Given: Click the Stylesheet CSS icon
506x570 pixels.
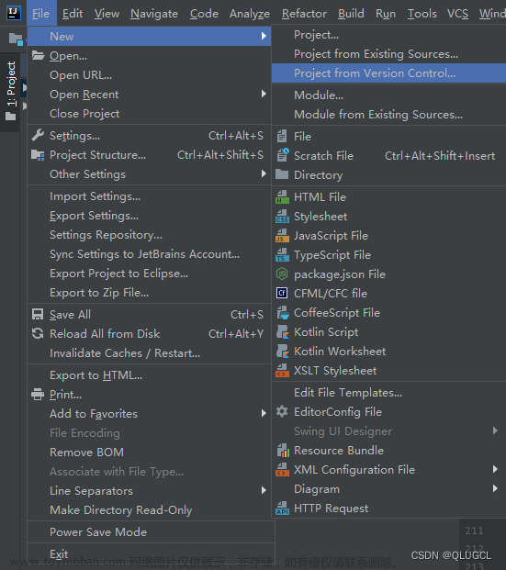Looking at the screenshot, I should 282,216.
